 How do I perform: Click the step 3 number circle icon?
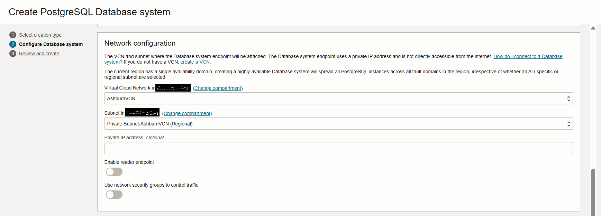click(x=13, y=54)
